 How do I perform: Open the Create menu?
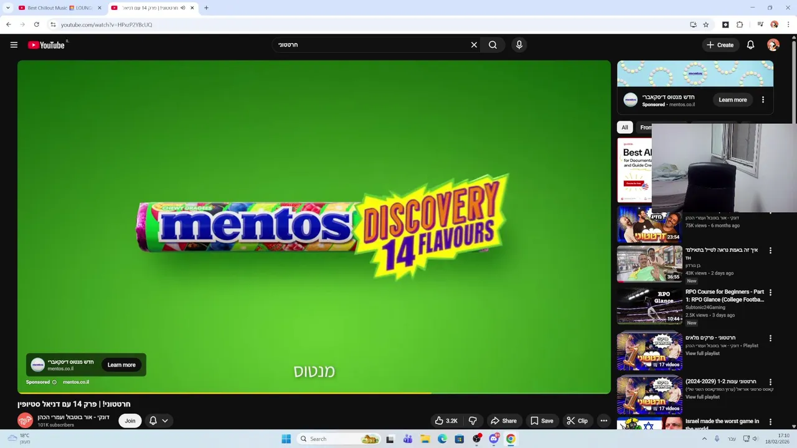pyautogui.click(x=720, y=45)
